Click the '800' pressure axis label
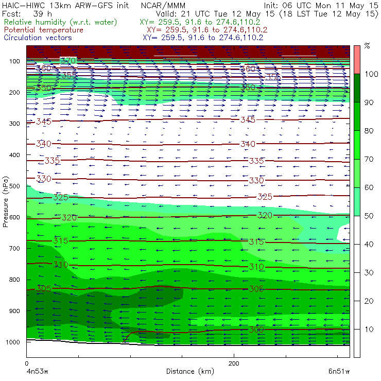The width and height of the screenshot is (381, 381). (x=14, y=280)
